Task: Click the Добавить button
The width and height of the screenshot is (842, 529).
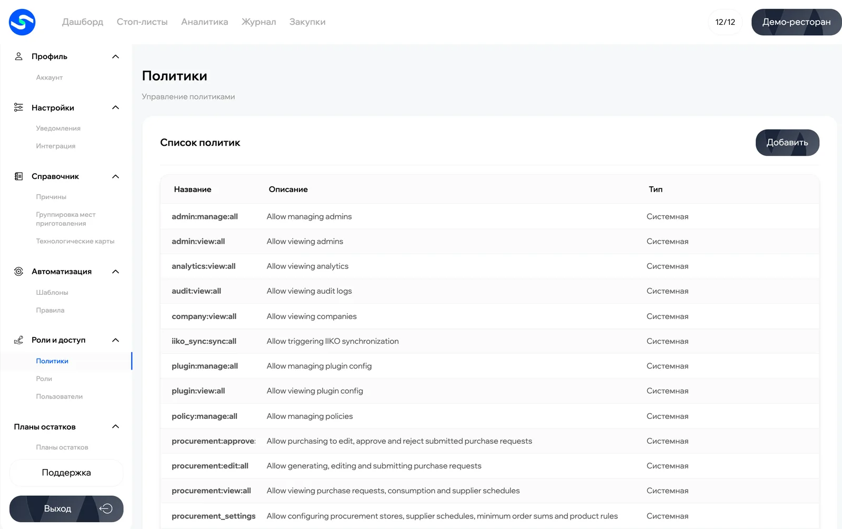Action: [x=787, y=143]
